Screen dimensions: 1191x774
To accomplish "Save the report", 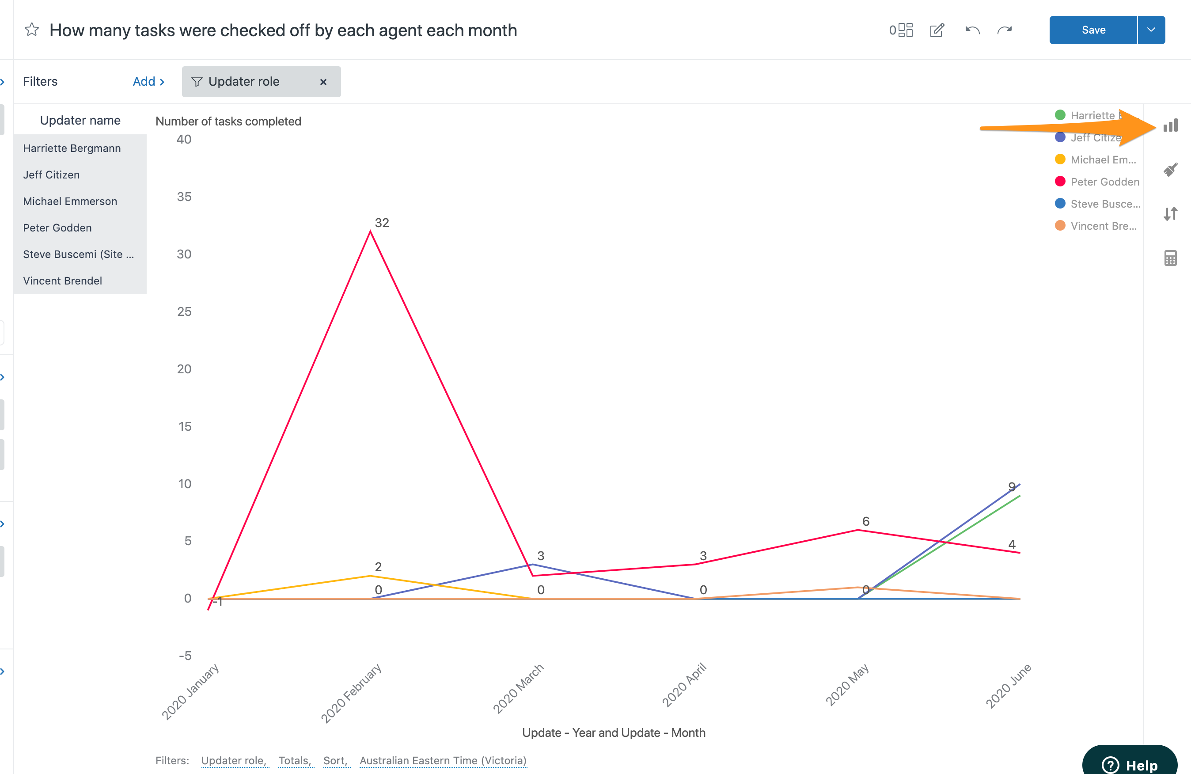I will pos(1093,30).
